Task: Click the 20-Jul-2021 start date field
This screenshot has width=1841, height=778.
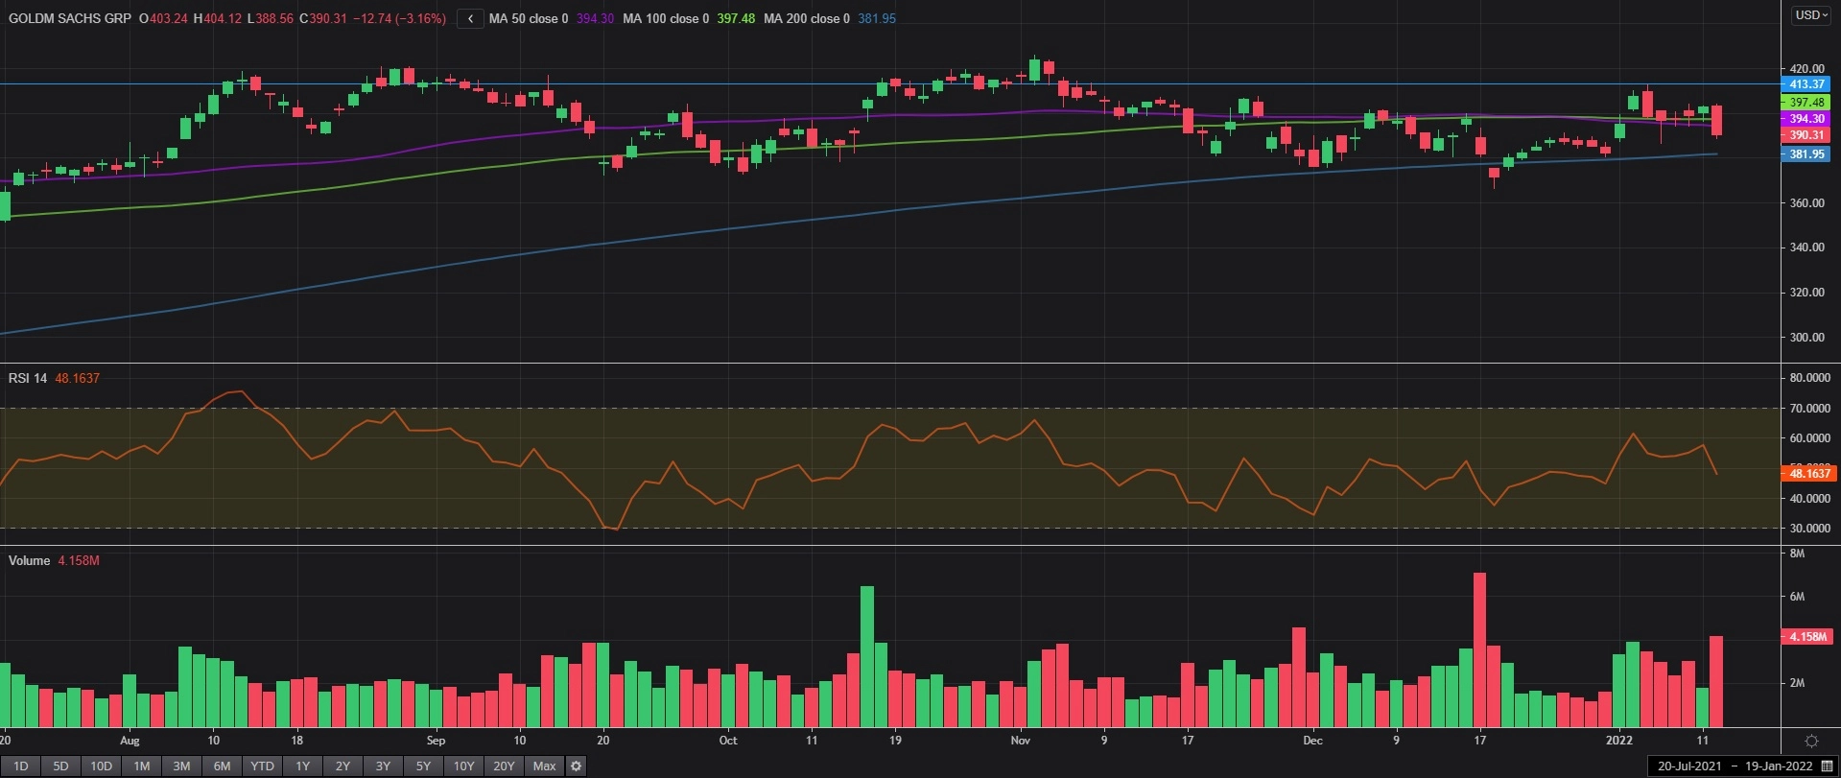Action: (x=1691, y=766)
